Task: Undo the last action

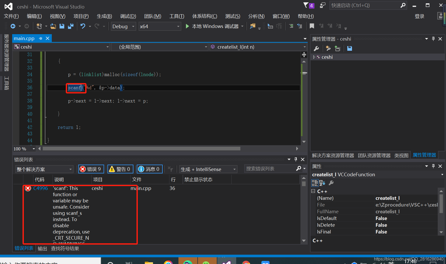Action: pos(83,26)
